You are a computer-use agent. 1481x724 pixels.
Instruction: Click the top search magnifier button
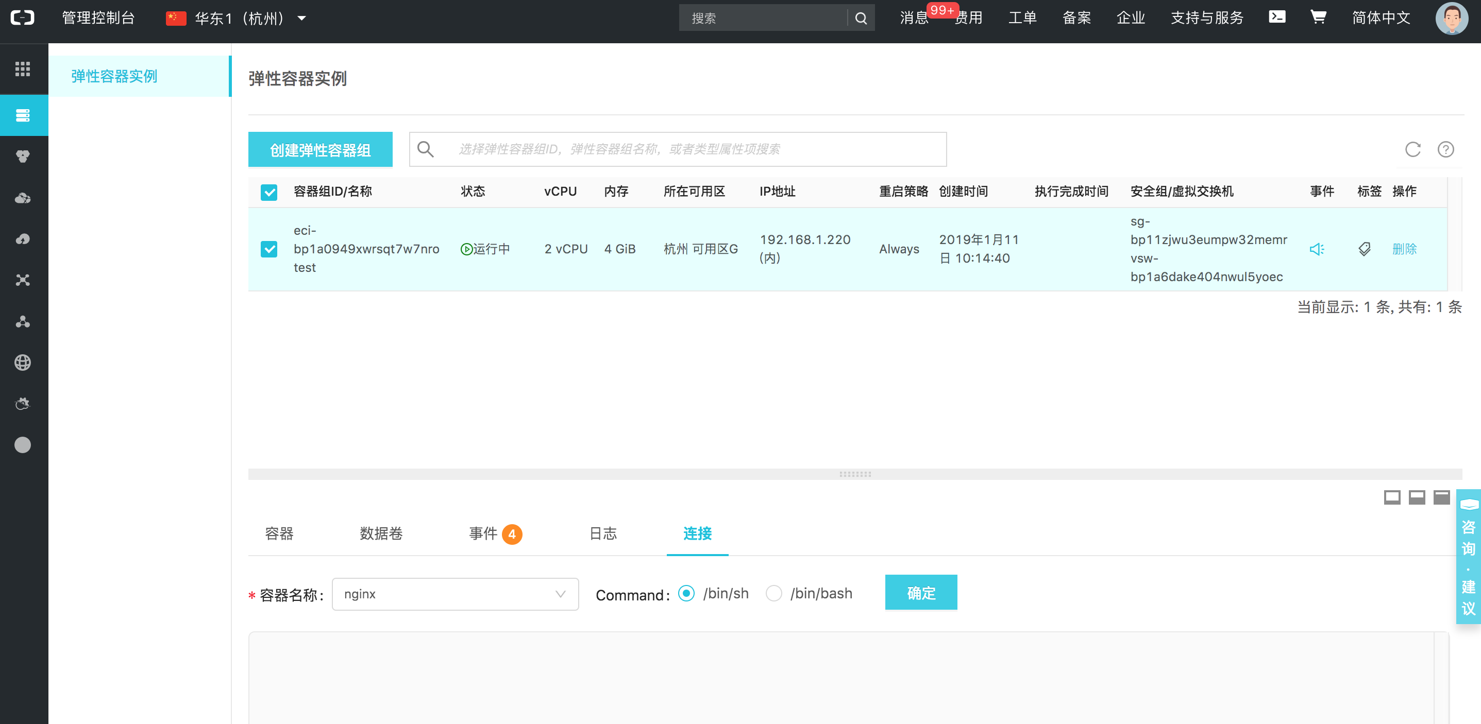pyautogui.click(x=861, y=18)
